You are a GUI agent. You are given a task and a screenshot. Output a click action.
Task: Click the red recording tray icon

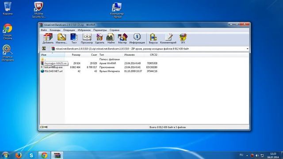click(x=252, y=155)
